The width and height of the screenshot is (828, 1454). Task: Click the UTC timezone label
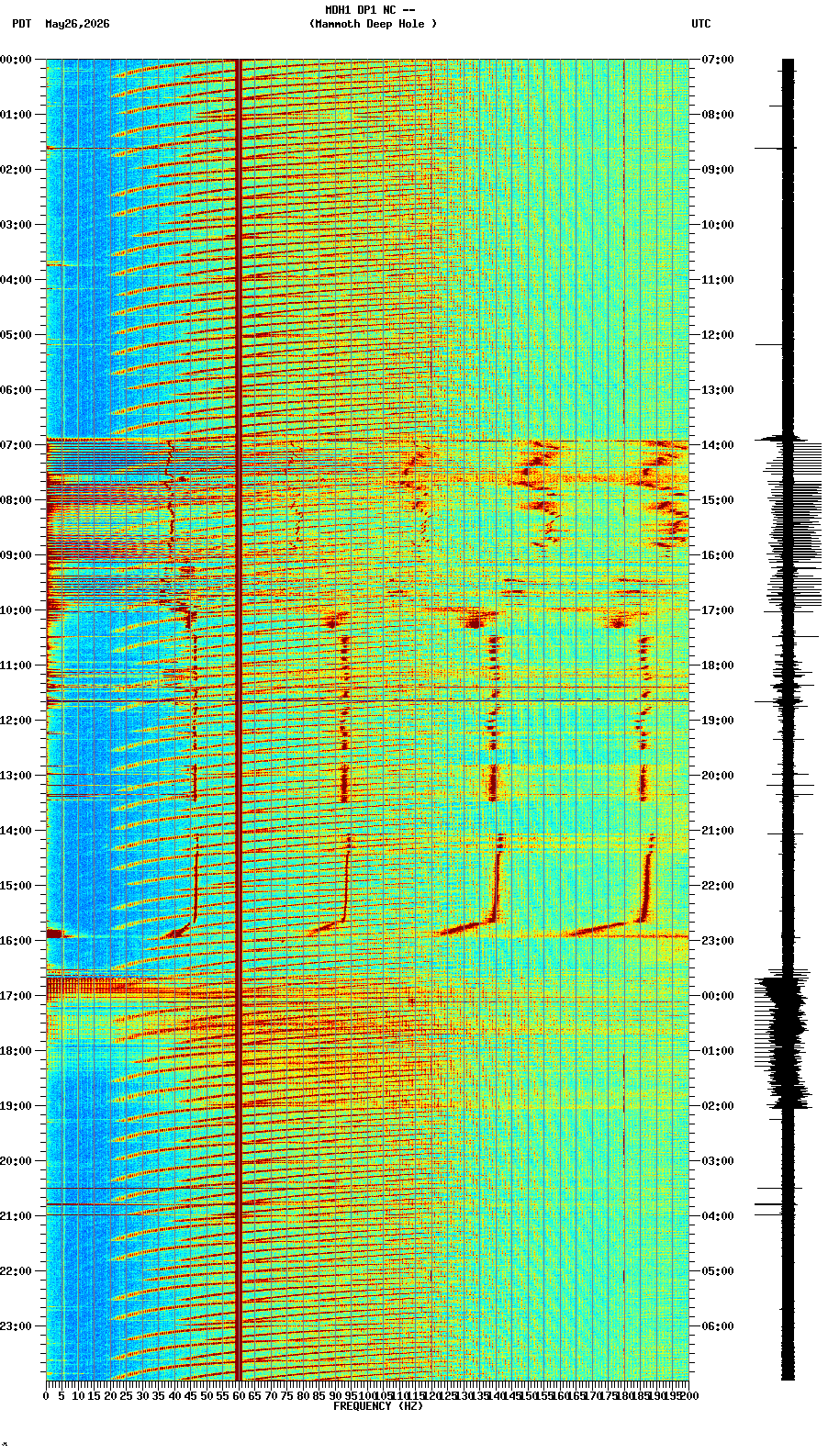point(700,24)
